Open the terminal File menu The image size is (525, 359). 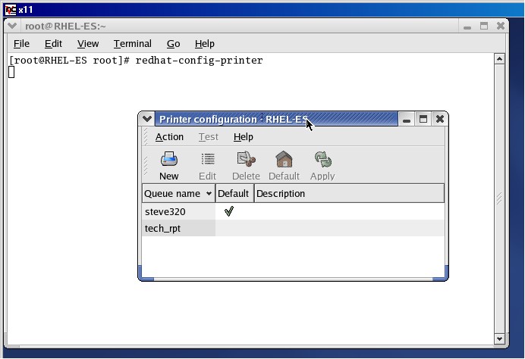[21, 44]
